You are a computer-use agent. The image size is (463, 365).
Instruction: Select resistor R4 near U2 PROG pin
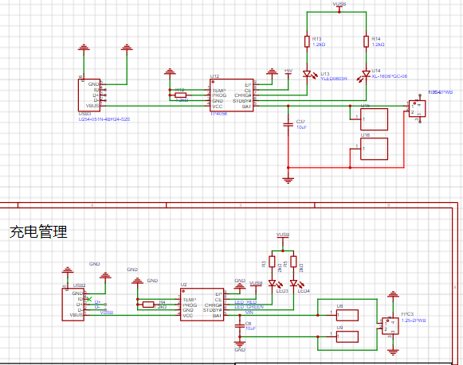pos(148,305)
